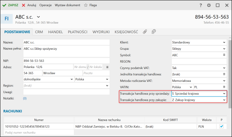Viewport: 232px width, 137px height.
Task: Click the Waluta column header
Action: pyautogui.click(x=207, y=120)
